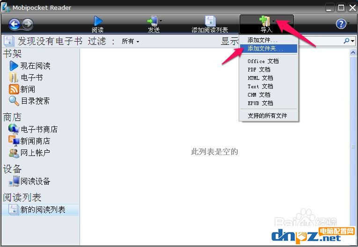Click the blue Back navigation arrow
358x247 pixels.
[x=14, y=24]
